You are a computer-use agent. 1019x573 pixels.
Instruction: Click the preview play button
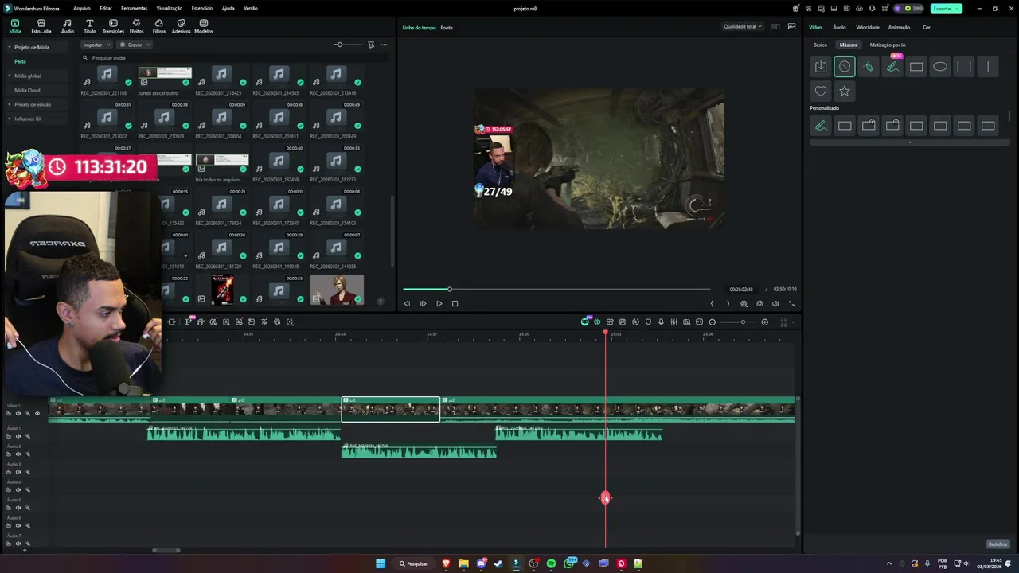point(439,303)
